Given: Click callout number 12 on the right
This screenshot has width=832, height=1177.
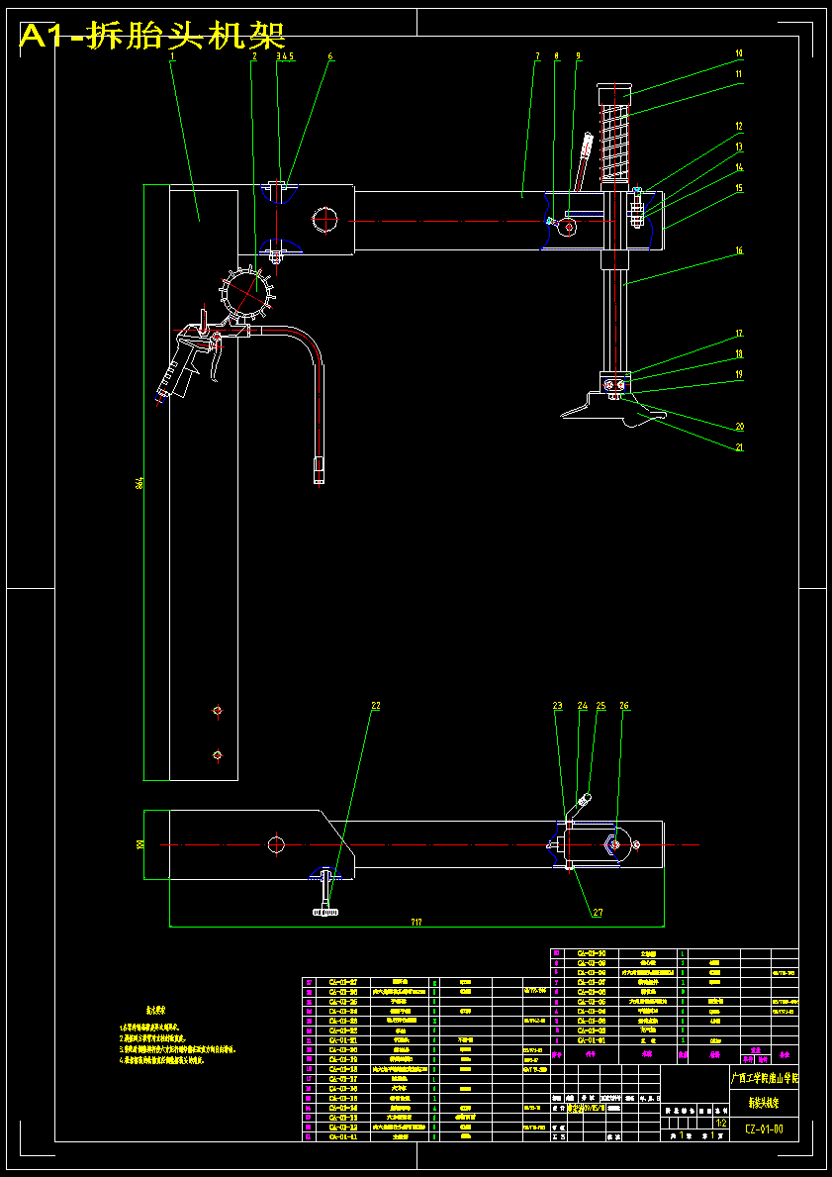Looking at the screenshot, I should coord(739,126).
